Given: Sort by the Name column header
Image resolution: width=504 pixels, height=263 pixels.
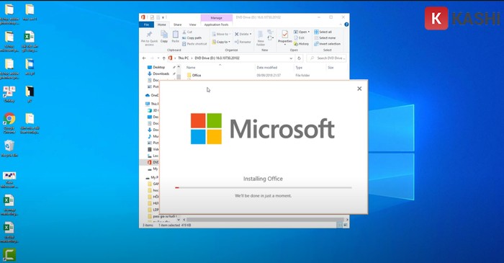Looking at the screenshot, I should (x=191, y=68).
